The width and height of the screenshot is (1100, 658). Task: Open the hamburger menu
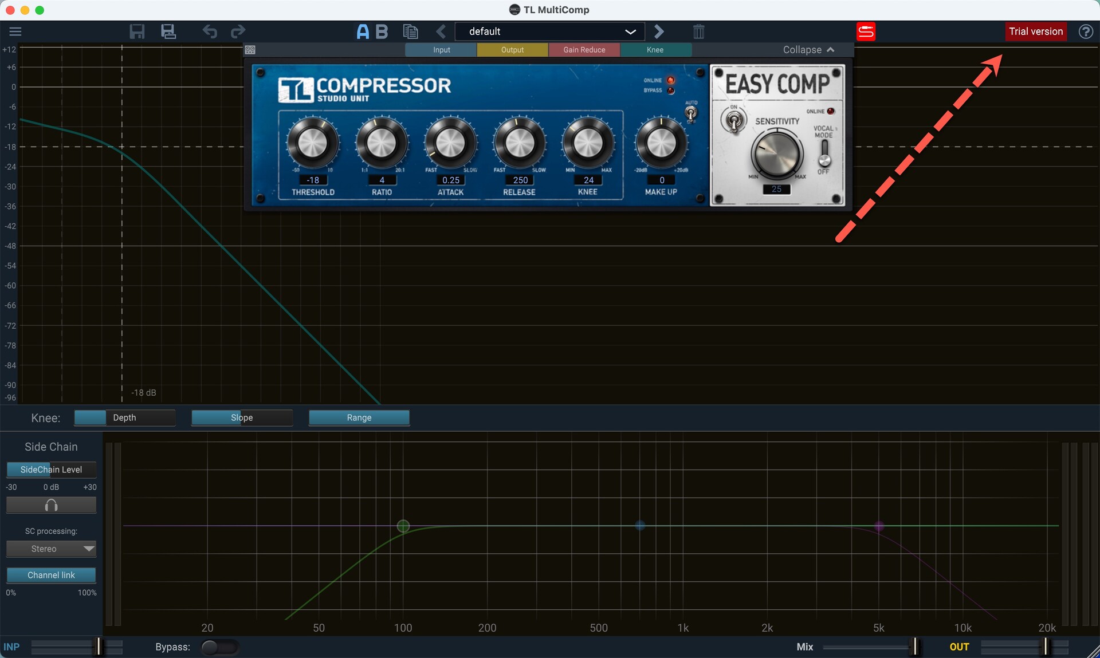pos(15,31)
